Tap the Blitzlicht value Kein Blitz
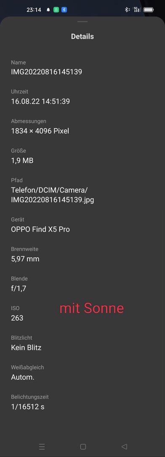The image size is (165, 457). tap(26, 347)
